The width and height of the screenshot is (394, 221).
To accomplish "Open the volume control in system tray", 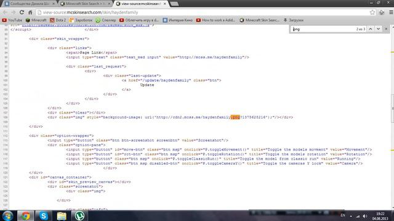I will pyautogui.click(x=365, y=216).
